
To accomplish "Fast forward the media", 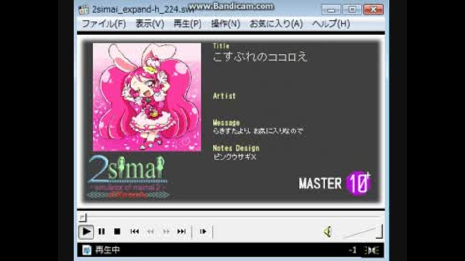I will 166,232.
